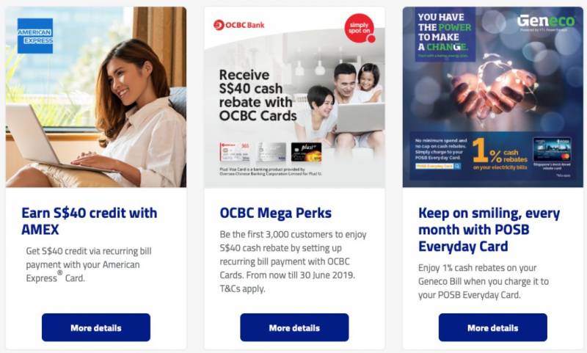This screenshot has height=353, width=587.
Task: Open More details for OCBC Mega Perks
Action: (x=294, y=327)
